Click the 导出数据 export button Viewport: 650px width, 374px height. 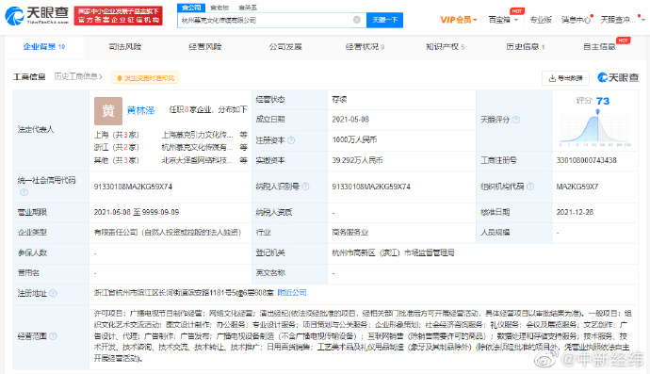pyautogui.click(x=565, y=78)
